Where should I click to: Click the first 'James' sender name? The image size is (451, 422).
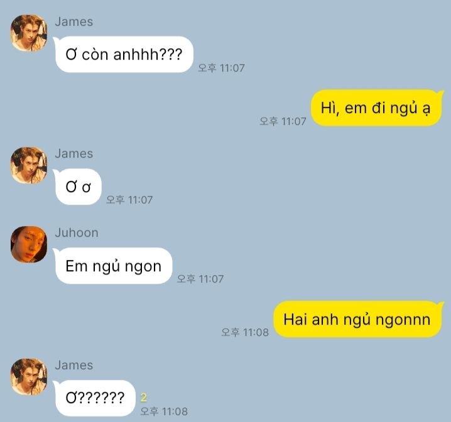pyautogui.click(x=74, y=22)
